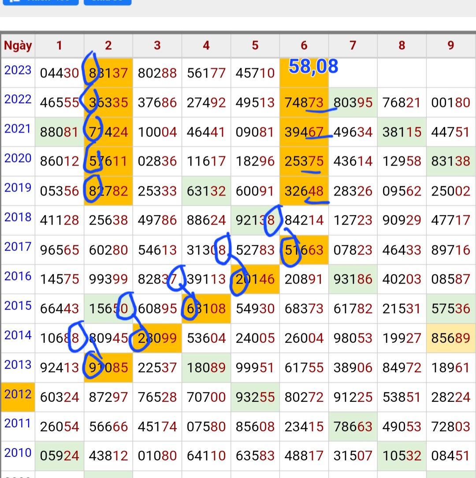This screenshot has height=478, width=476.
Task: Select column header 9
Action: tap(450, 45)
